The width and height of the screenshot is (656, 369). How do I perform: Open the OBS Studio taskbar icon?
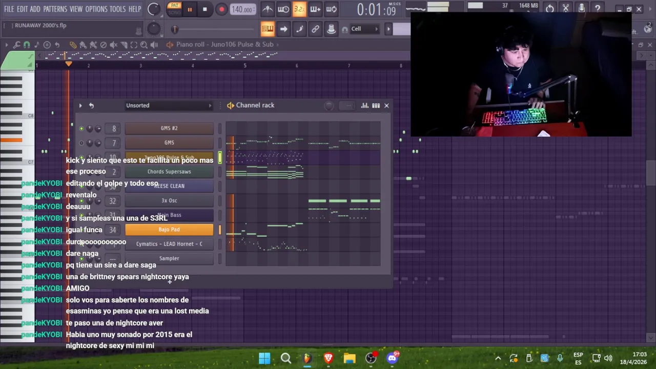[x=371, y=358]
